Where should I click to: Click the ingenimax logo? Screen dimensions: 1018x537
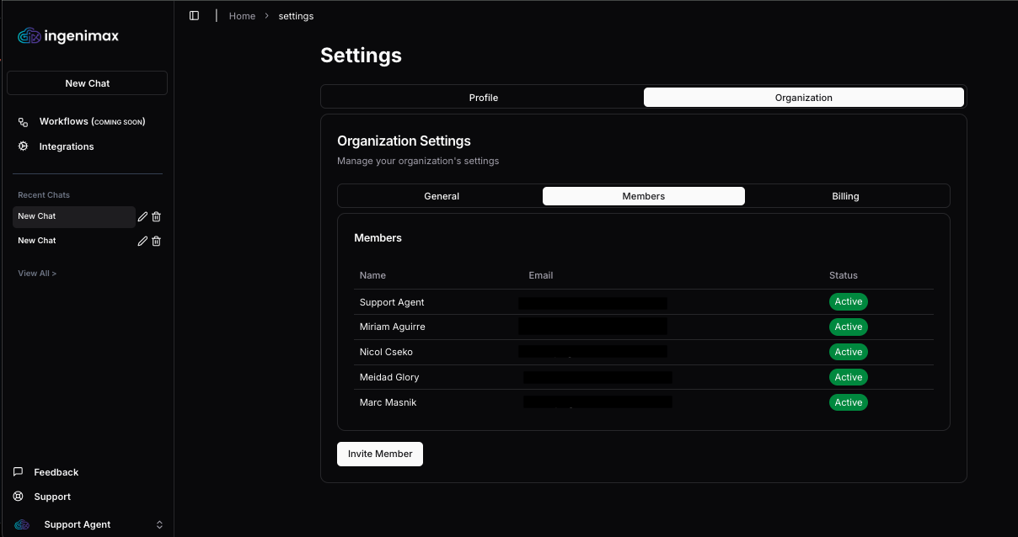[68, 36]
